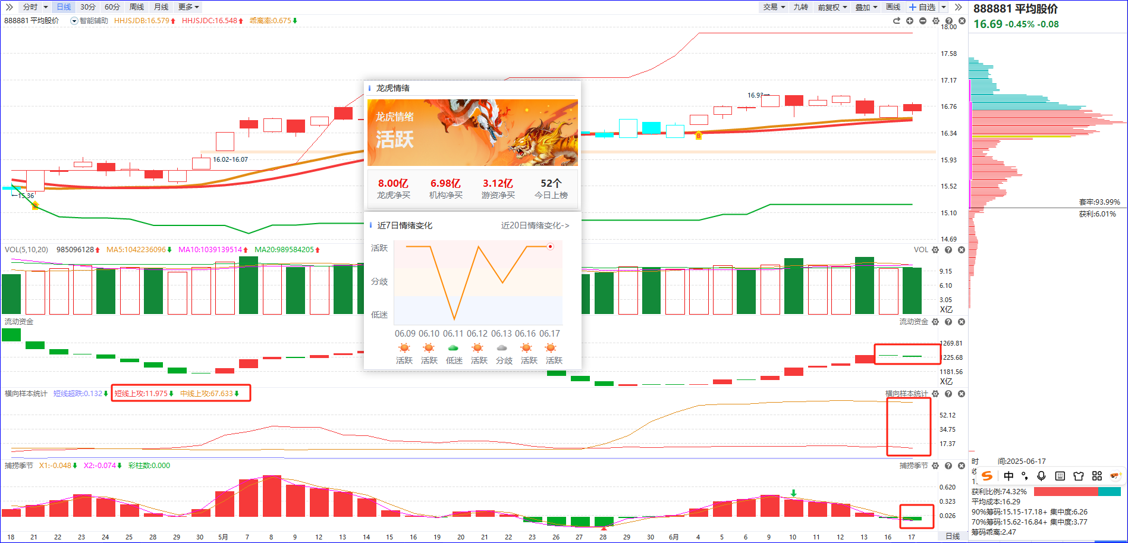The image size is (1128, 543).
Task: Open main K-line chart settings gear
Action: 936,21
